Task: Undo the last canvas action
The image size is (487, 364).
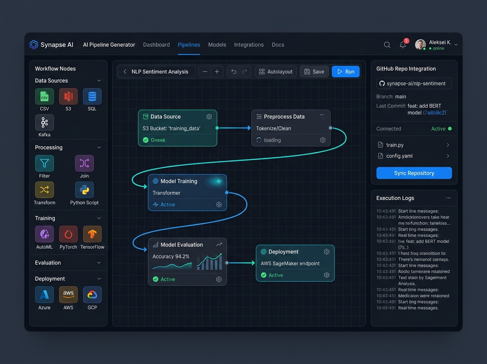Action: (234, 71)
